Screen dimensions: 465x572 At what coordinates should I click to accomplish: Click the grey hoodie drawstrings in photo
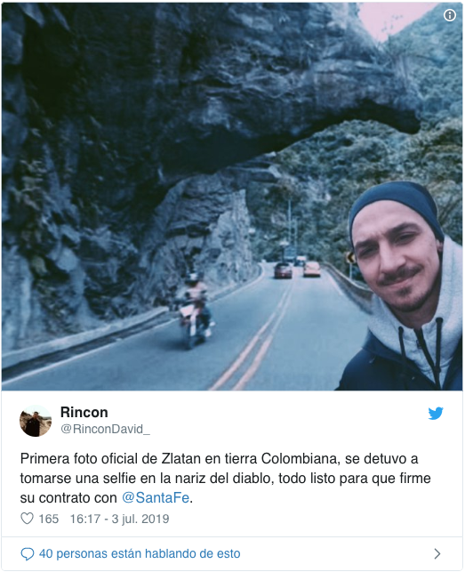[x=421, y=350]
